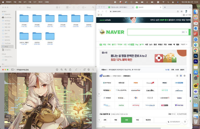The image size is (200, 129).
Task: Zoom in on the ningguang.jpg image
Action: [66, 70]
